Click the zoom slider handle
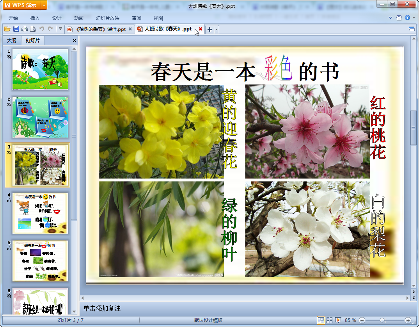Image resolution: width=419 pixels, height=327 pixels. click(382, 320)
